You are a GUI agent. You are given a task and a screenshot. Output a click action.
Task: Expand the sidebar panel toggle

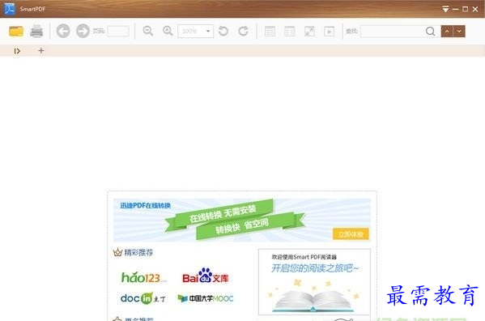coord(17,51)
